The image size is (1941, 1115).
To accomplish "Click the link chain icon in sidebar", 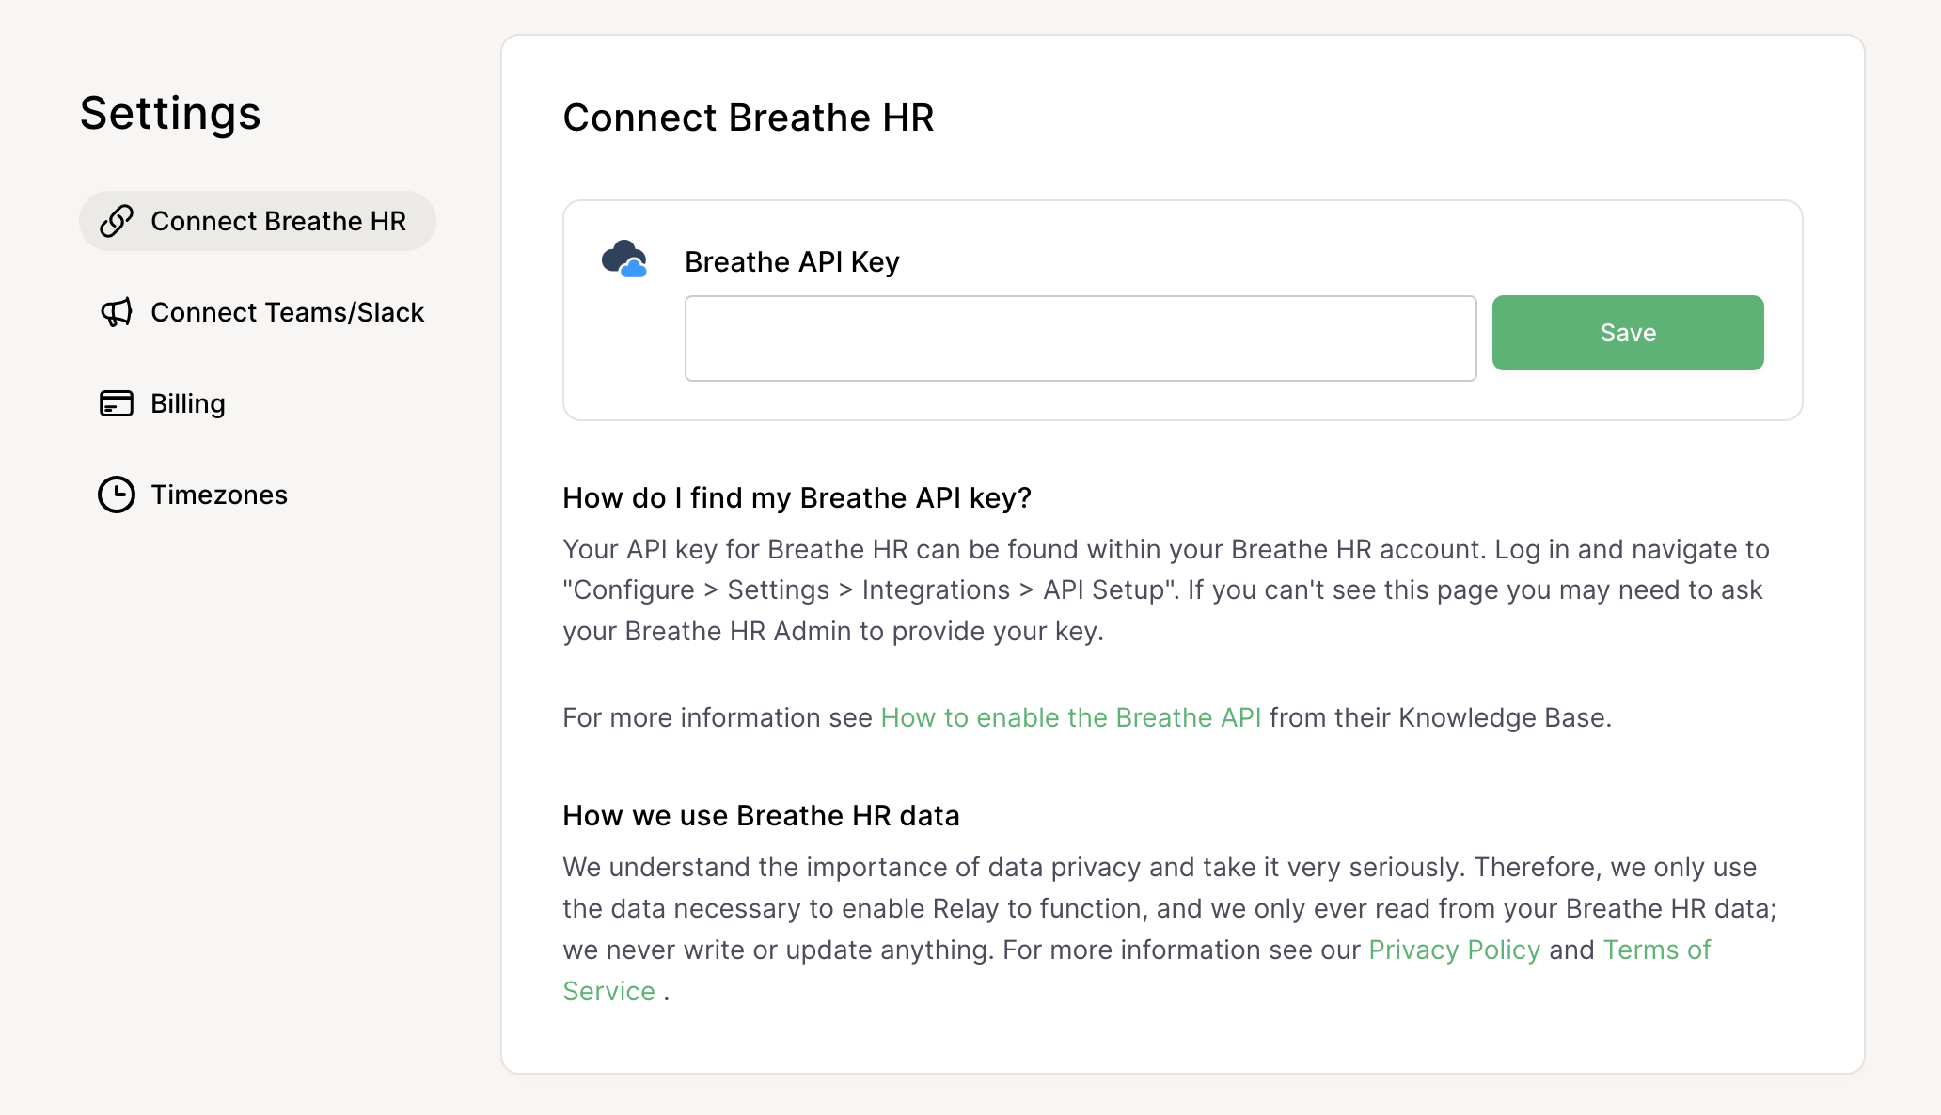I will point(117,221).
